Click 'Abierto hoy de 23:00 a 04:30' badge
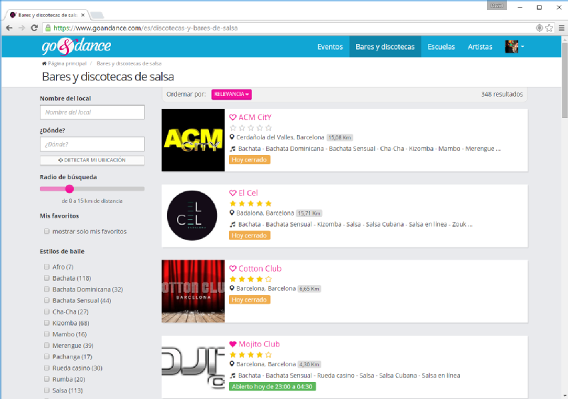Screen dimensions: 568x399 click(272, 387)
